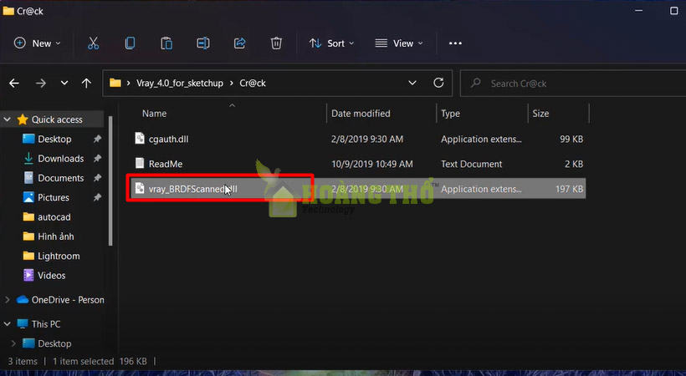Screen dimensions: 686x376
Task: Expand the OneDrive - Personal node
Action: pyautogui.click(x=8, y=300)
